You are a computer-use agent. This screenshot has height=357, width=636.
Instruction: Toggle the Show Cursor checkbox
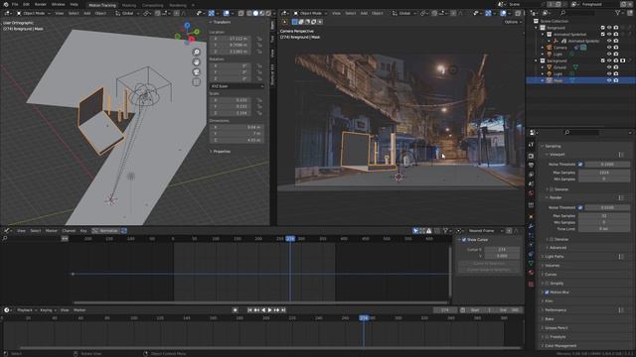[464, 240]
